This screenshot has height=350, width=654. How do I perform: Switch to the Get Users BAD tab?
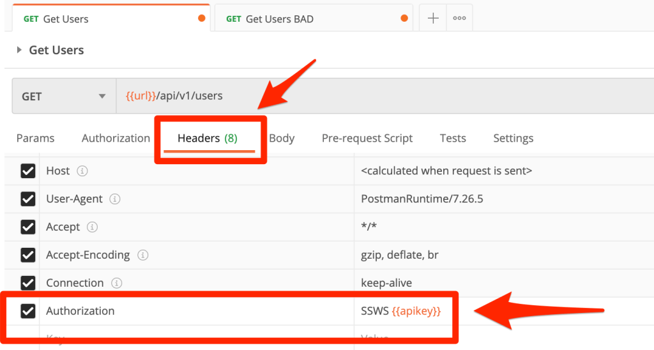(x=279, y=19)
